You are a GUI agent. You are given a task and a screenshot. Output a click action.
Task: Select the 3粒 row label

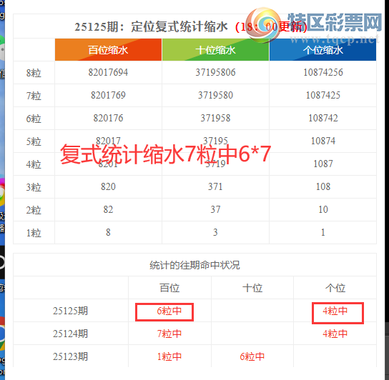point(34,187)
